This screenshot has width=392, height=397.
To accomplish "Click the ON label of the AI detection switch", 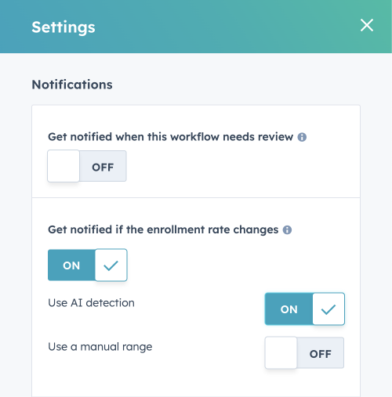I will click(x=289, y=309).
